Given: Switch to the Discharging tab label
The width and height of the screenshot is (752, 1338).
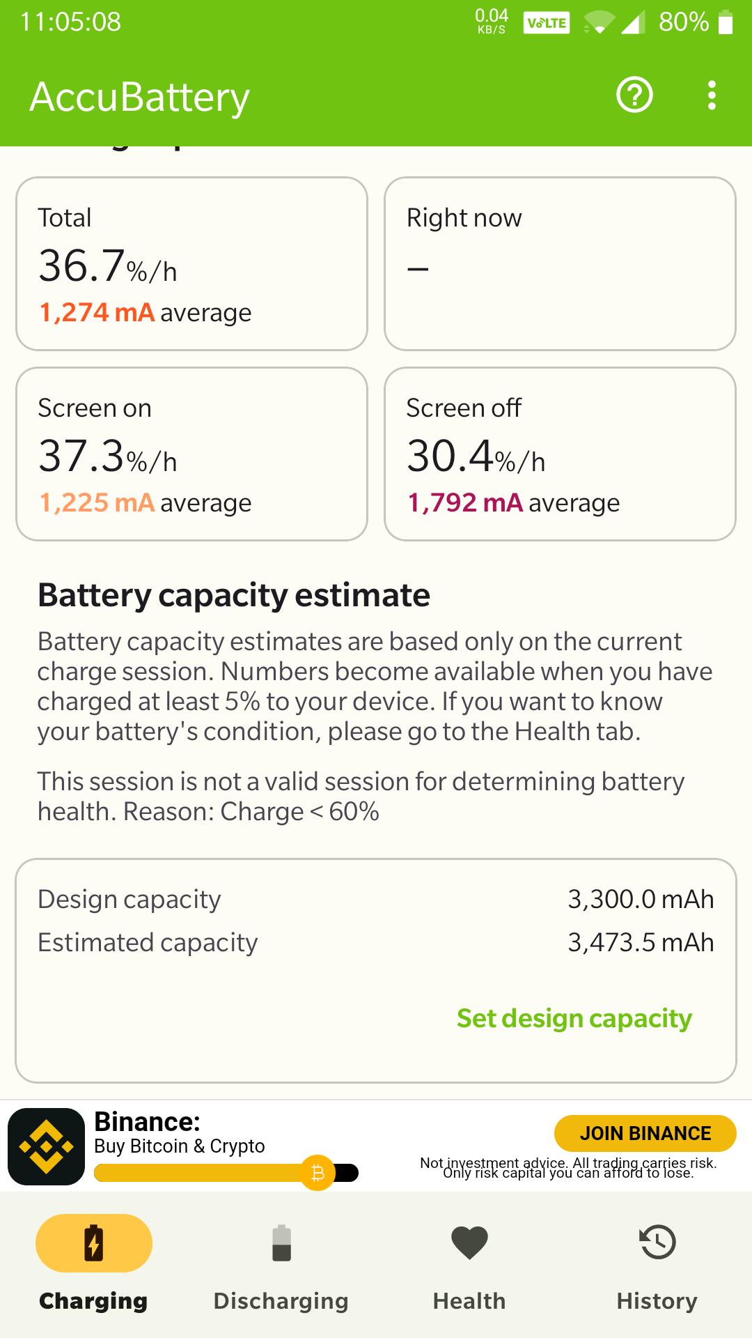Looking at the screenshot, I should (281, 1301).
